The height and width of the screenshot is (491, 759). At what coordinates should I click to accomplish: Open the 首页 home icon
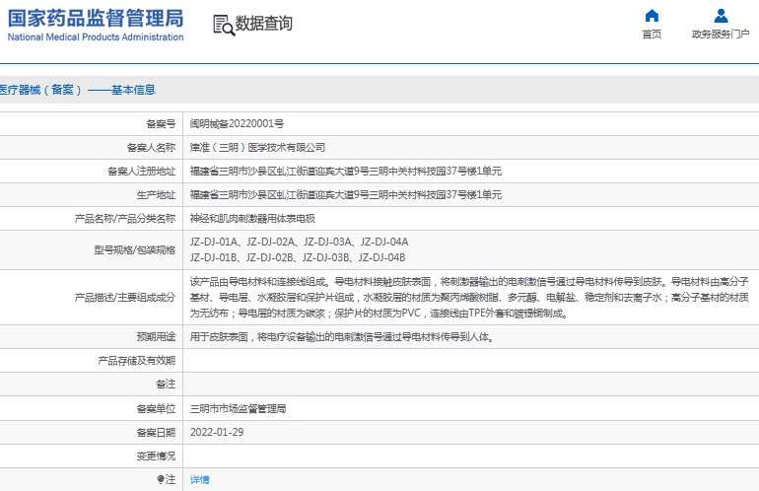[x=652, y=16]
